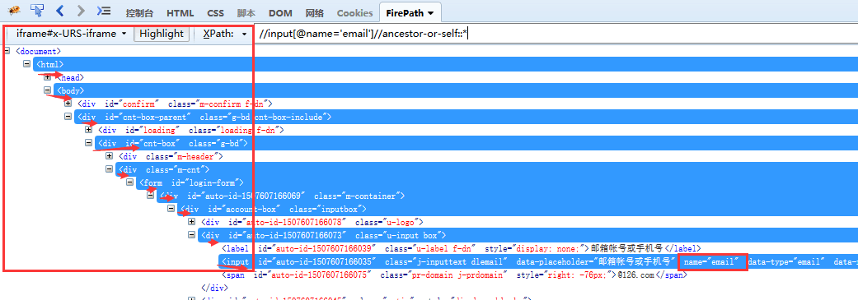Collapse the div id cnt-box node

click(89, 143)
